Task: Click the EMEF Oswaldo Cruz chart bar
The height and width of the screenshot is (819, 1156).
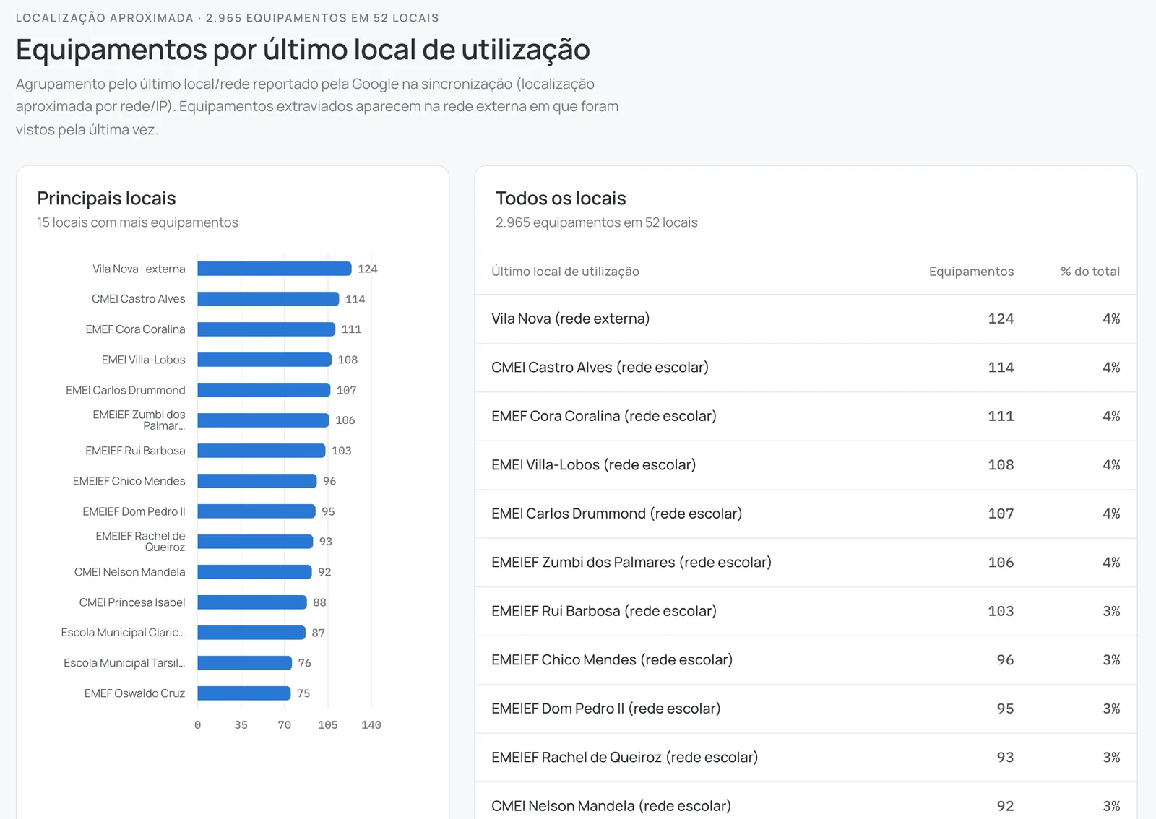Action: pyautogui.click(x=244, y=693)
